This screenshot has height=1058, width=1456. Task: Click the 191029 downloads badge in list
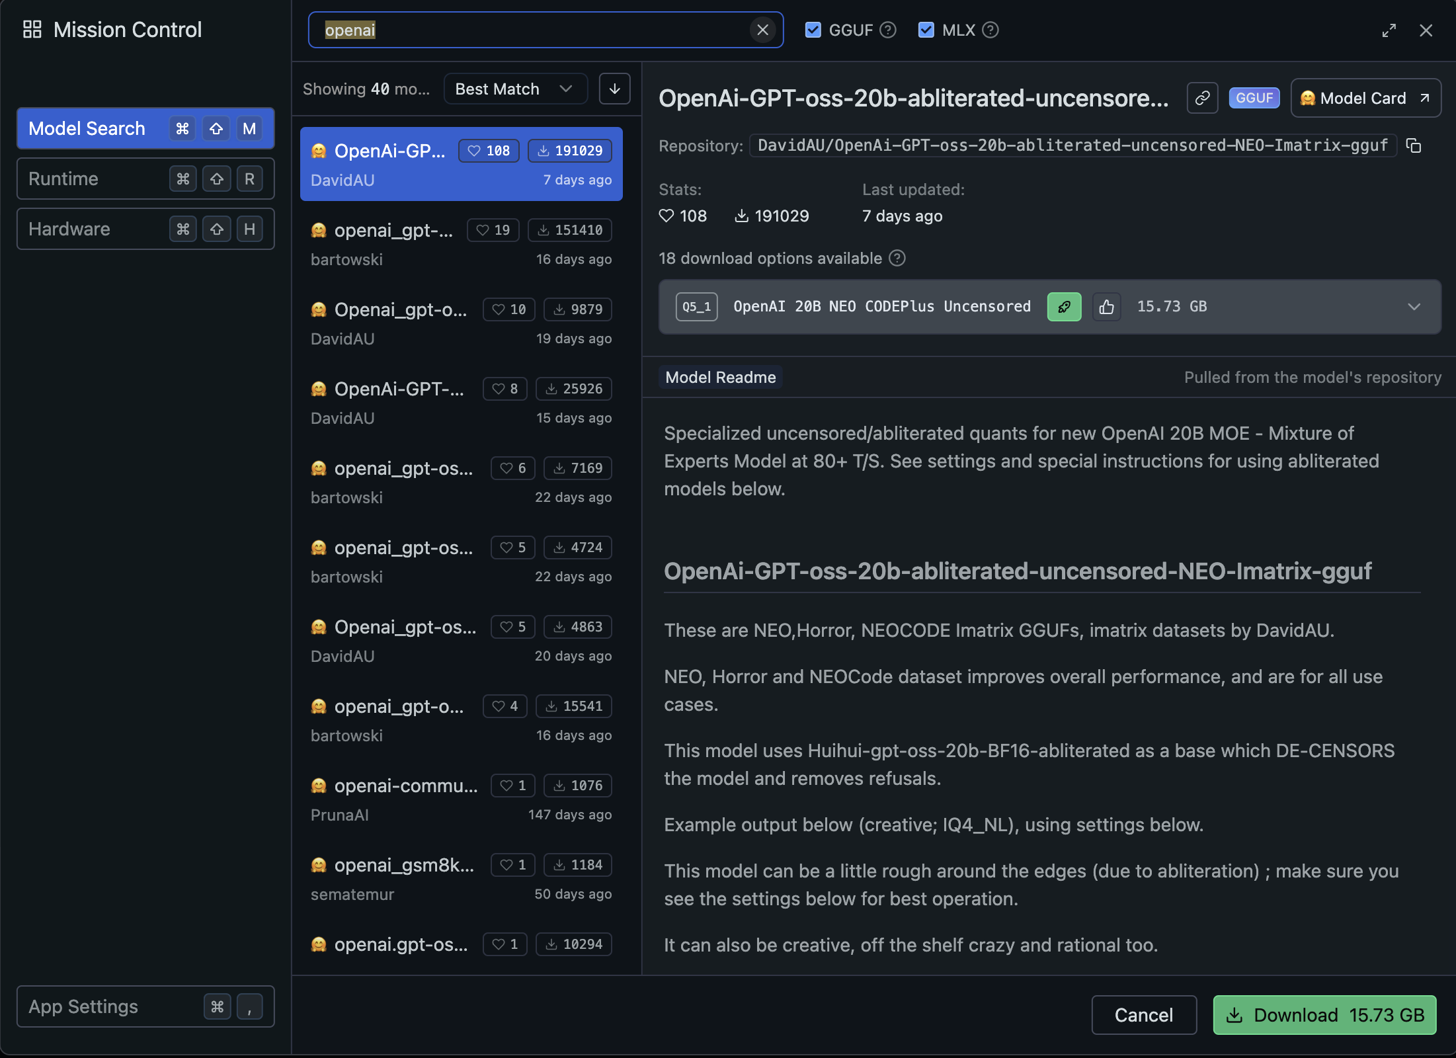click(570, 151)
